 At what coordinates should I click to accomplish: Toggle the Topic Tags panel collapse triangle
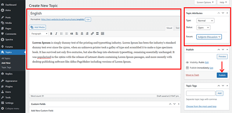tap(227, 86)
